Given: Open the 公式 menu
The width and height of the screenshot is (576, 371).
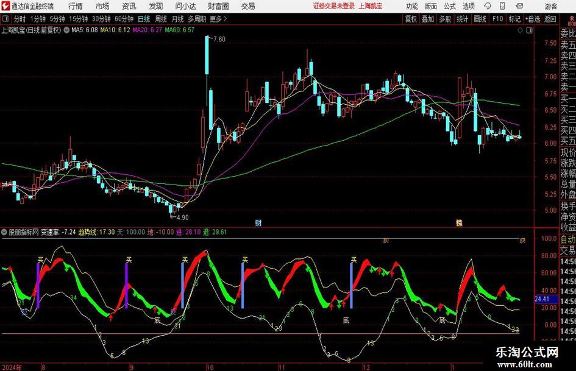Looking at the screenshot, I should coord(450,6).
